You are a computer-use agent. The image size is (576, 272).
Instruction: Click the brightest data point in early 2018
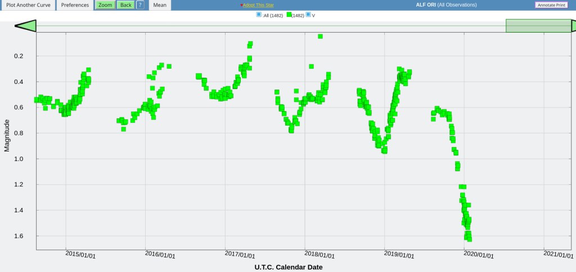320,36
